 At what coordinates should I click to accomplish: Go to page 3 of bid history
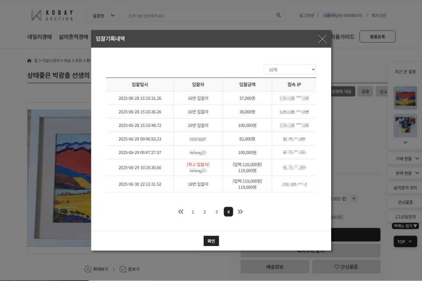pos(216,212)
